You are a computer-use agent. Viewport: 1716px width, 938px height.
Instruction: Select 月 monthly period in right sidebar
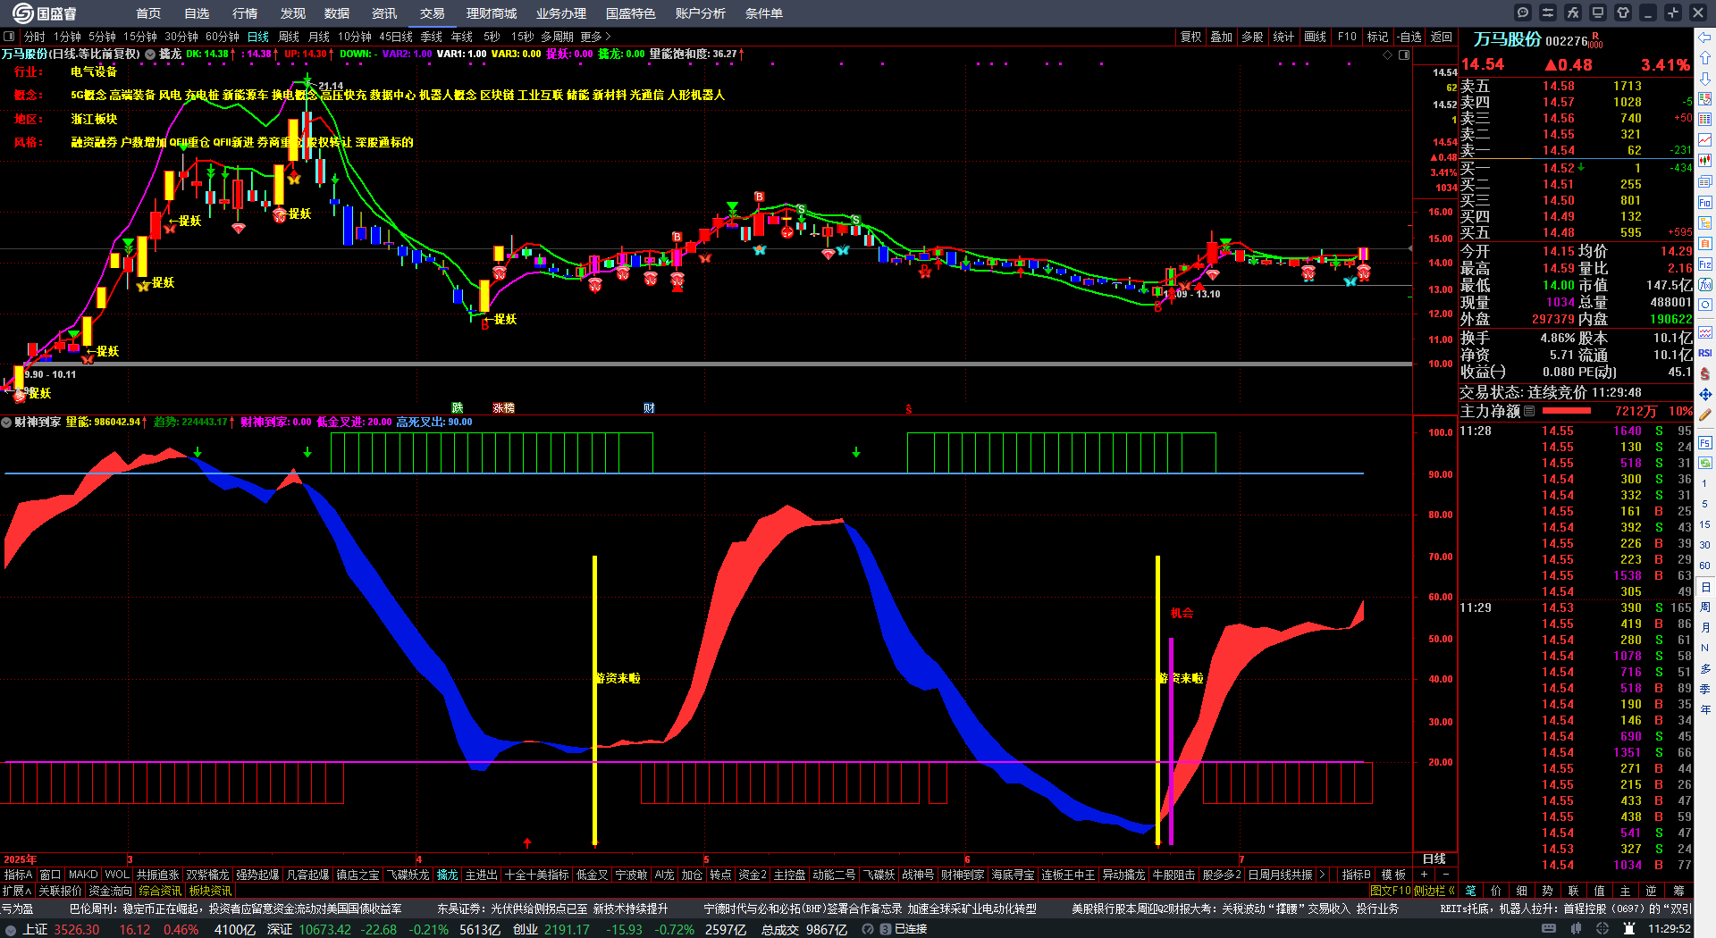pos(1705,627)
